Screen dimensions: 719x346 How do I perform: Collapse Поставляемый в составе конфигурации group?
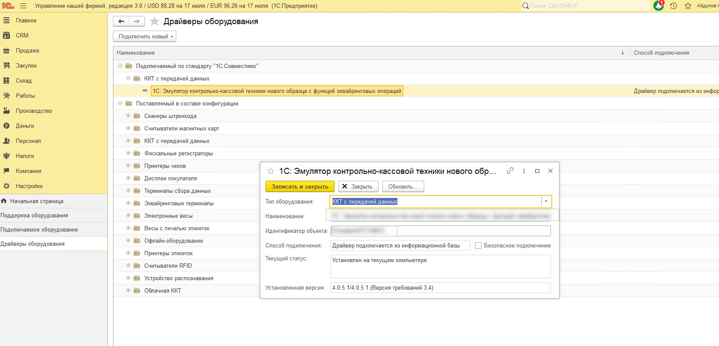[120, 103]
